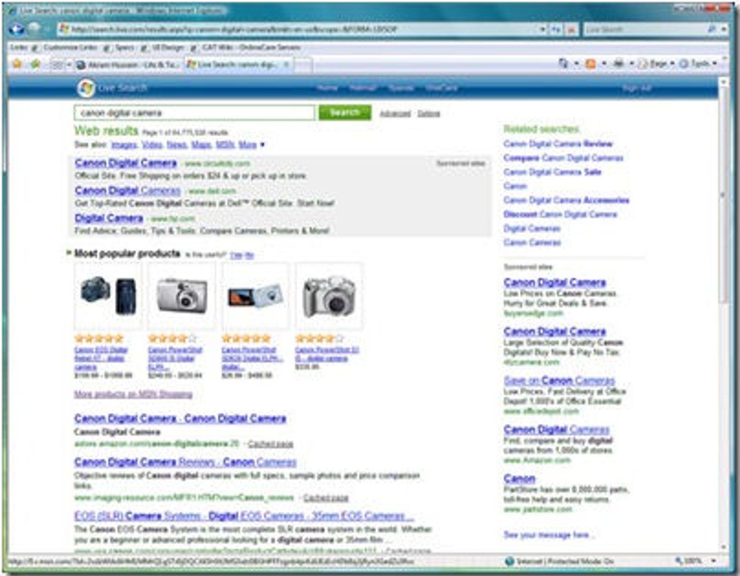Click Hotmail in Live Search header
This screenshot has height=576, width=740.
(x=363, y=88)
